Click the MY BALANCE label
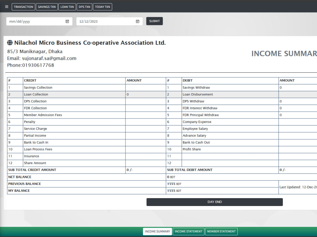The width and height of the screenshot is (317, 237). pyautogui.click(x=19, y=191)
